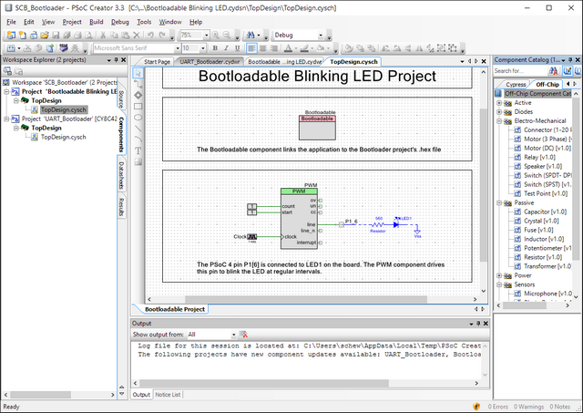This screenshot has width=583, height=413.
Task: Click the Underline formatting icon
Action: 237,48
